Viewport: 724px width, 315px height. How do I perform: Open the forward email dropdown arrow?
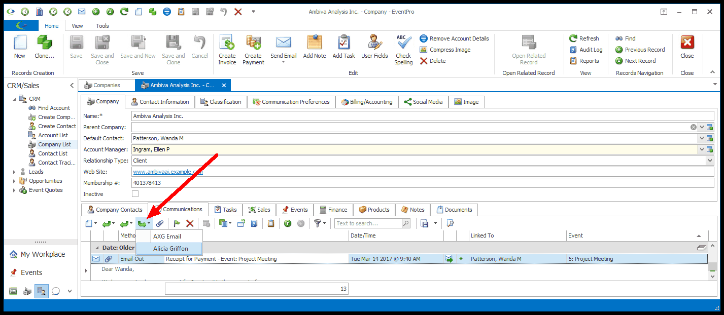(x=149, y=223)
